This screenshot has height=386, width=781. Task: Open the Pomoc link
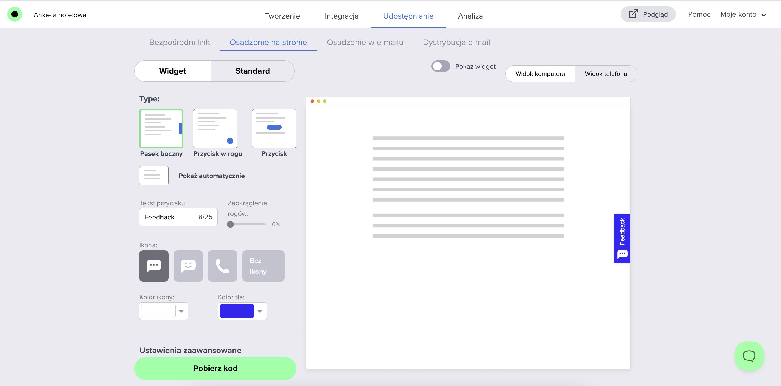[x=699, y=14]
